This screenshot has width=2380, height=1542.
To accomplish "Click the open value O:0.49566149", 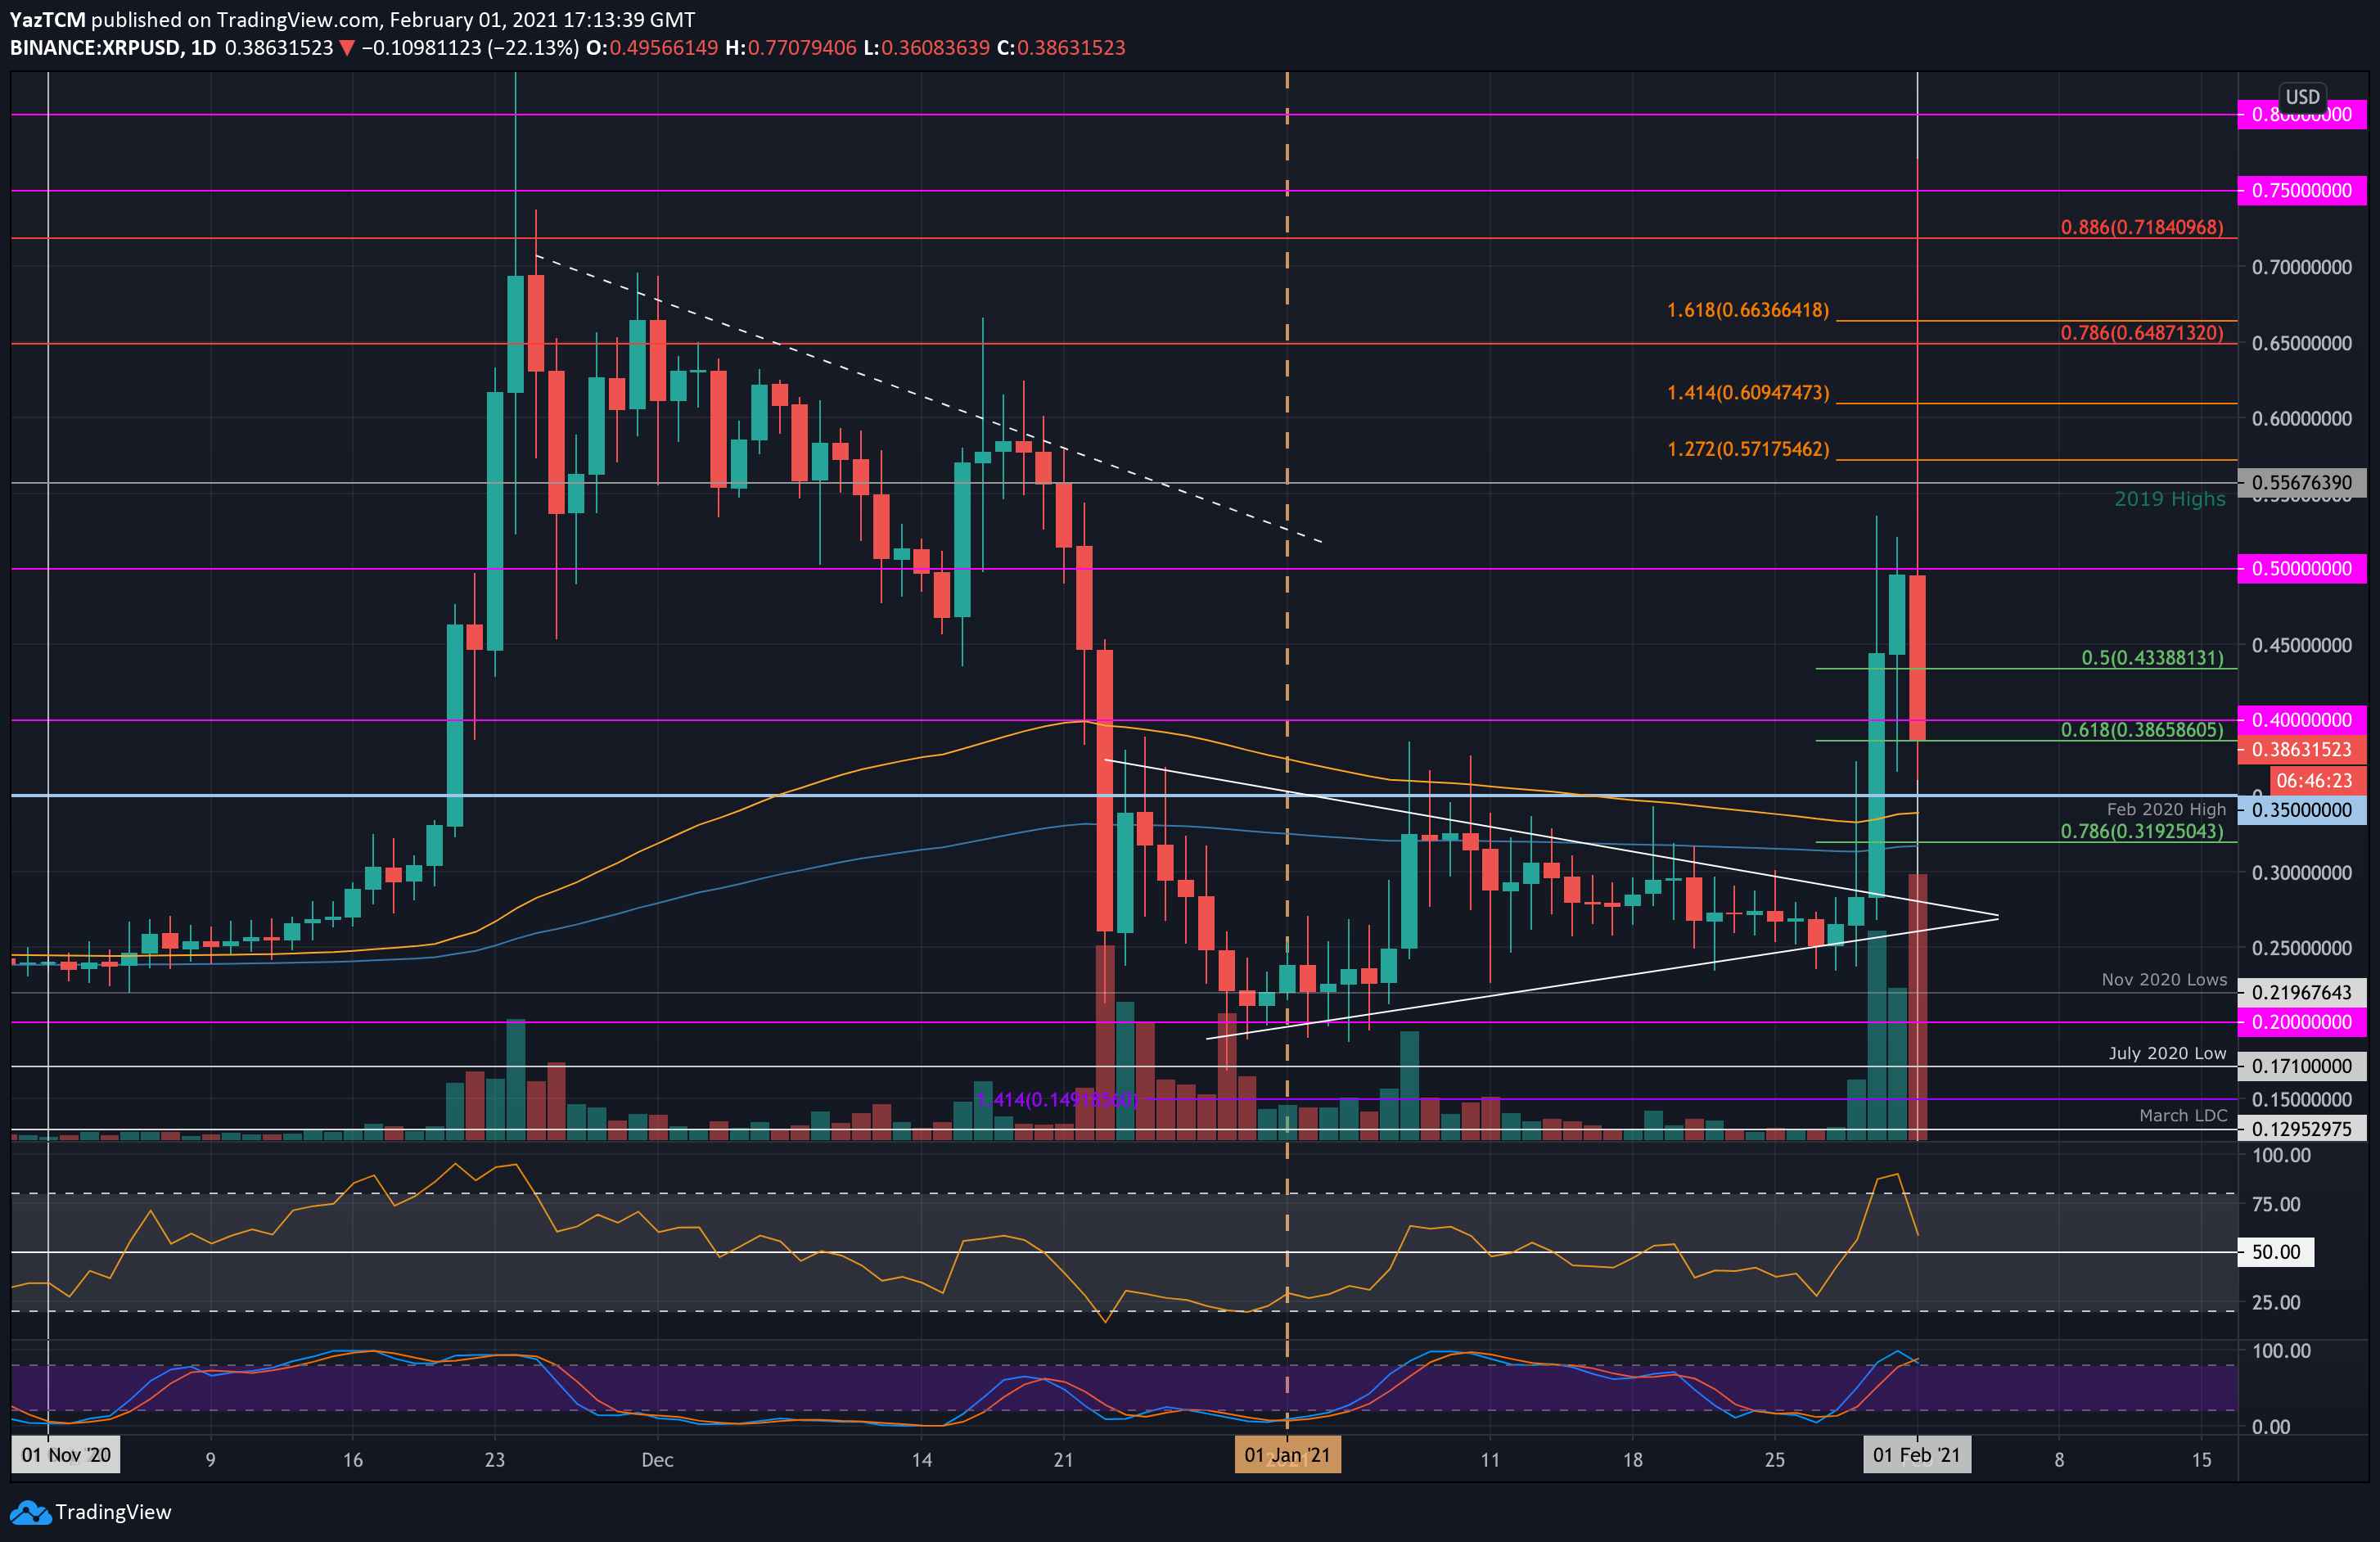I will pyautogui.click(x=651, y=48).
